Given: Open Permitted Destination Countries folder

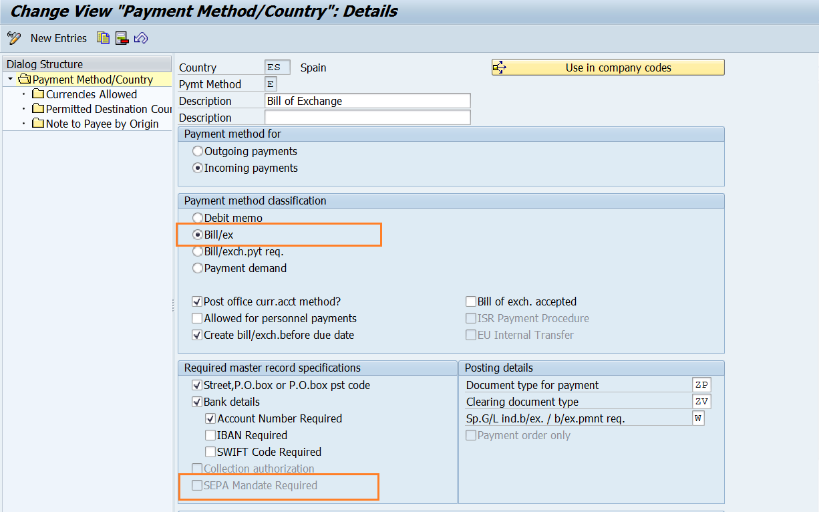Looking at the screenshot, I should [102, 109].
